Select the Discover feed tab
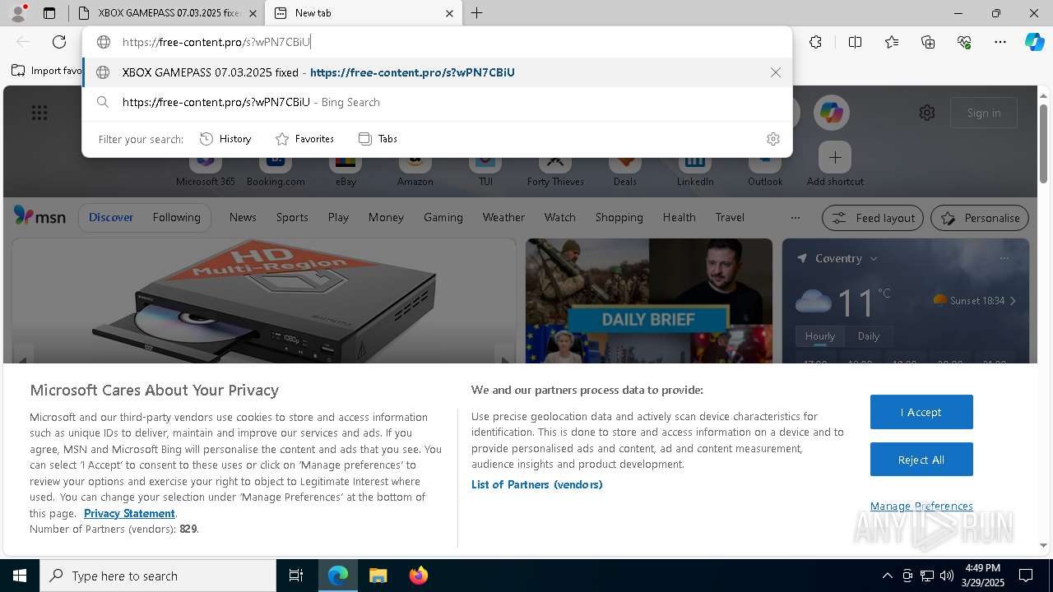Image resolution: width=1053 pixels, height=592 pixels. click(x=111, y=217)
